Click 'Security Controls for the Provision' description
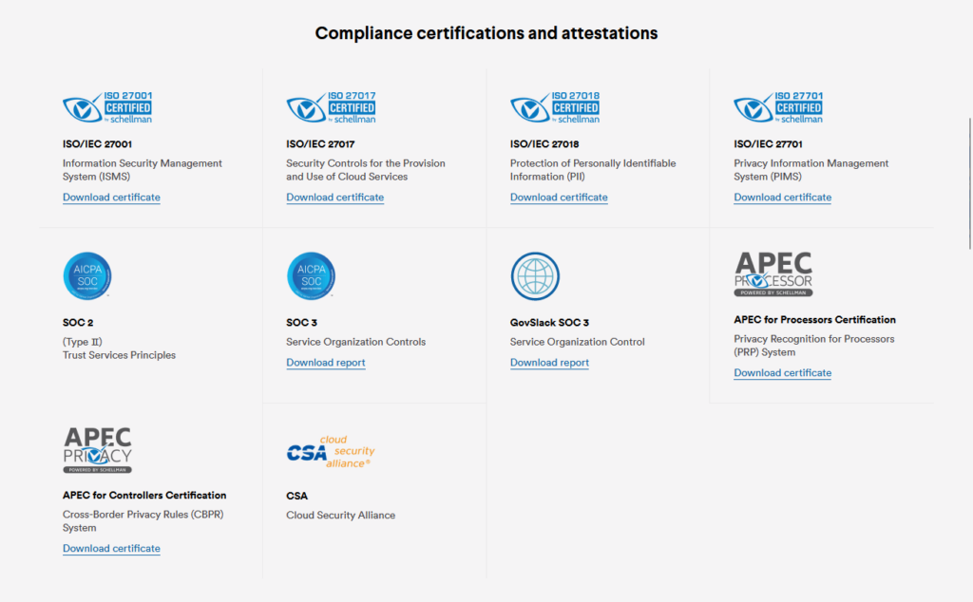Viewport: 973px width, 602px height. (366, 170)
